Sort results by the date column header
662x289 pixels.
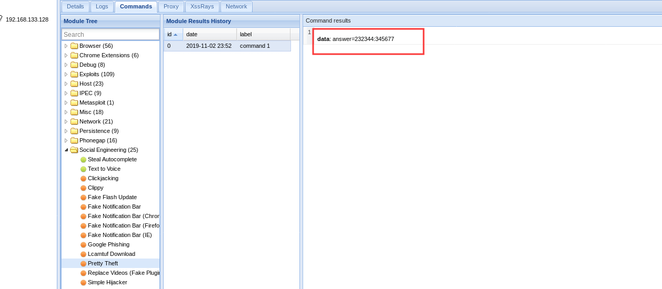tap(209, 34)
